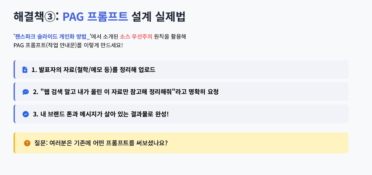Image resolution: width=372 pixels, height=175 pixels.
Task: Click the blue checkmark circle icon in step 3
Action: [26, 114]
